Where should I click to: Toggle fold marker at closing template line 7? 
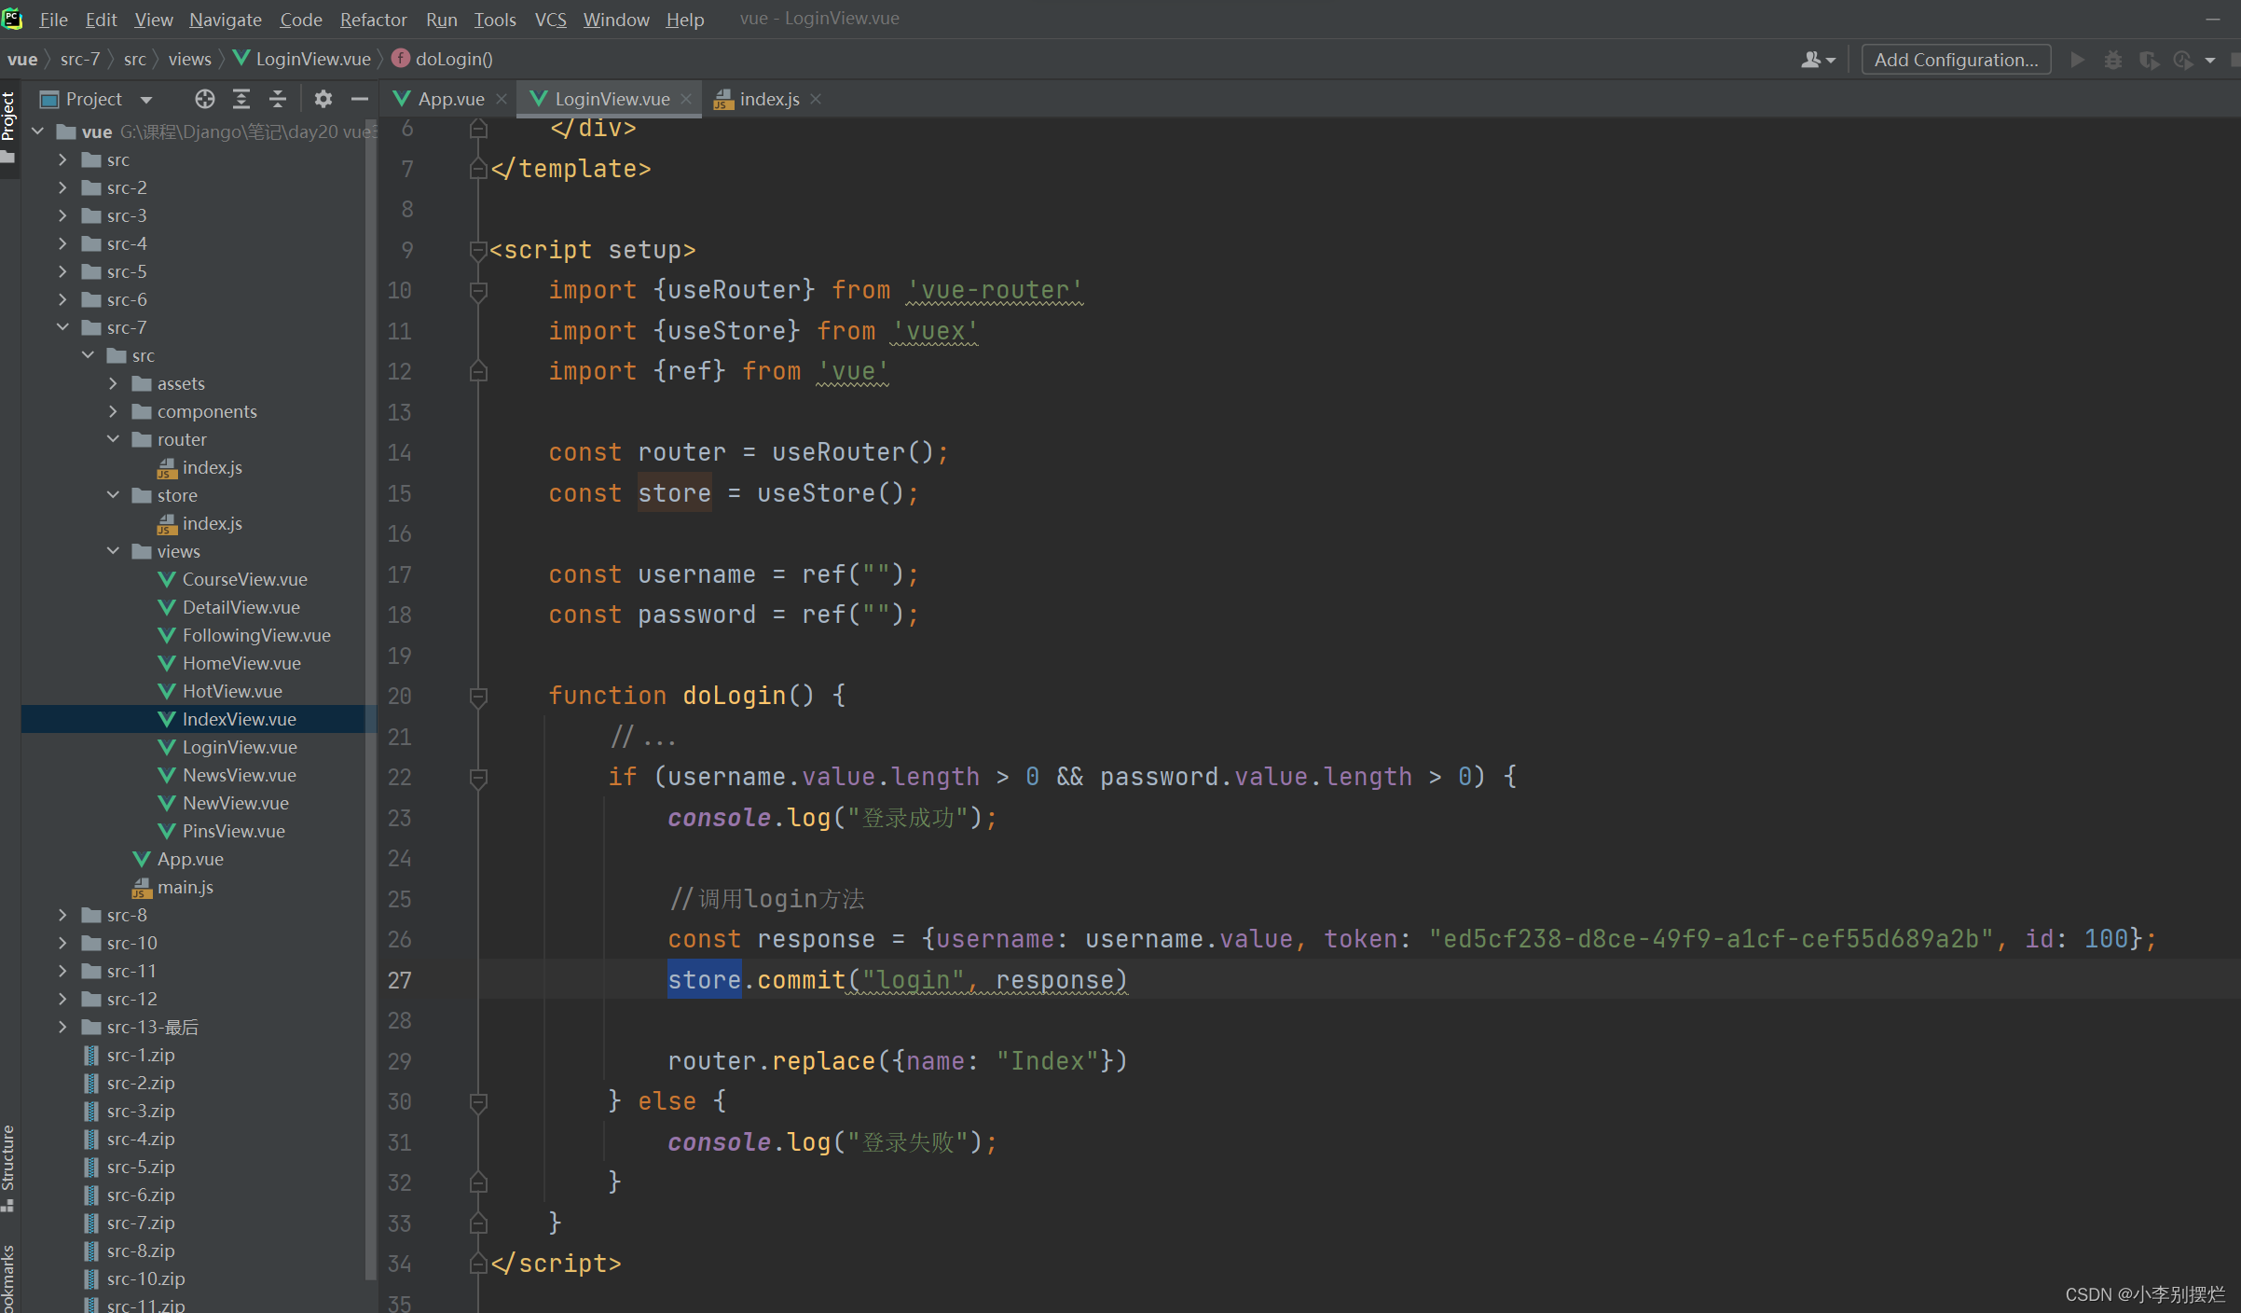[x=478, y=169]
